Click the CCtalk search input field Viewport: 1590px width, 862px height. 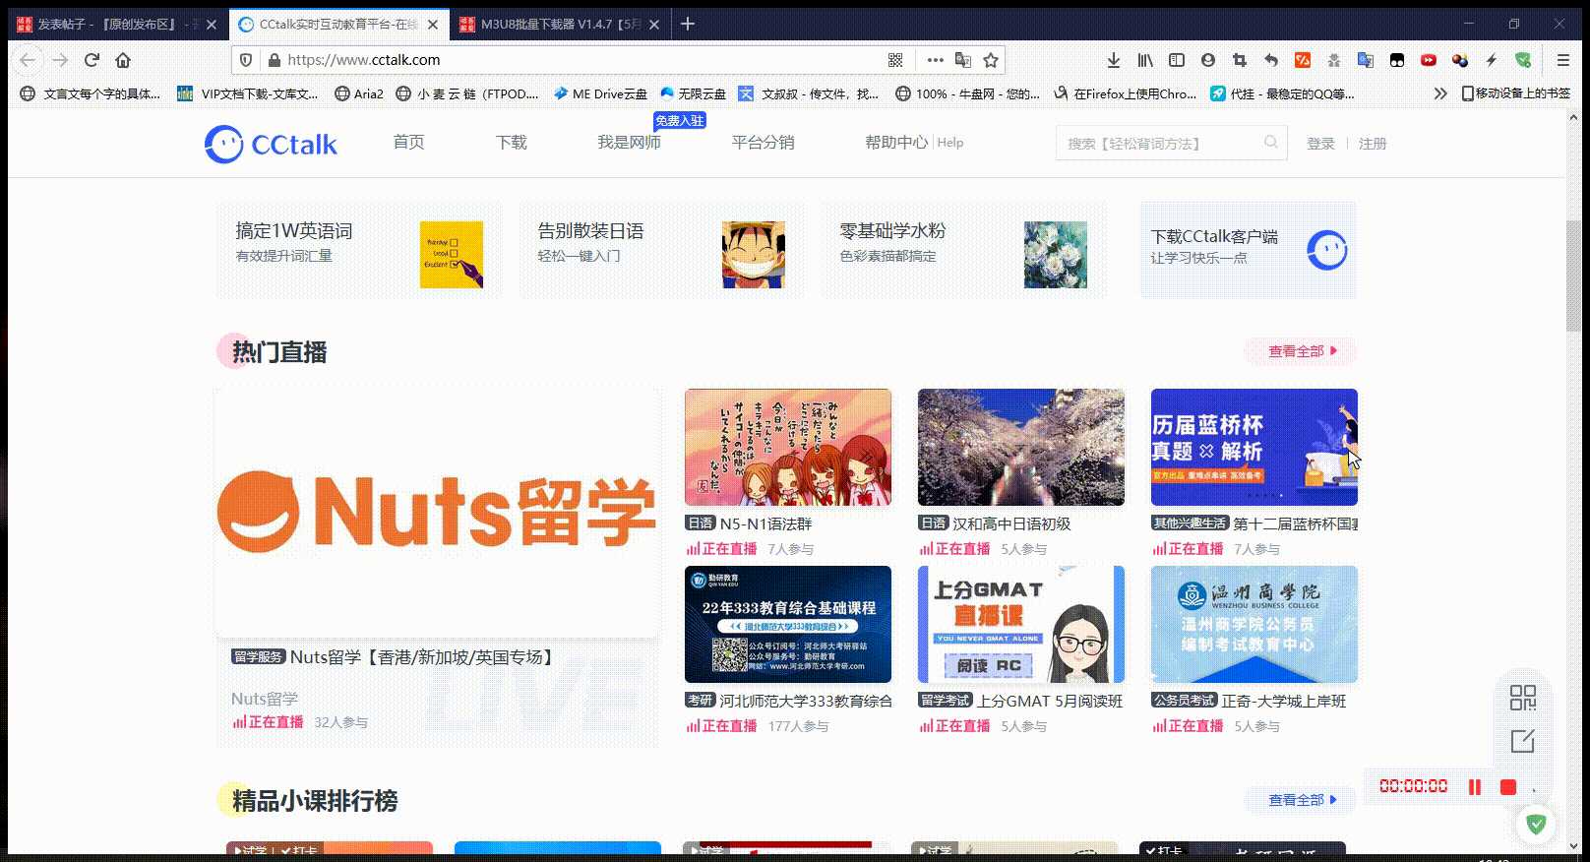[1159, 144]
